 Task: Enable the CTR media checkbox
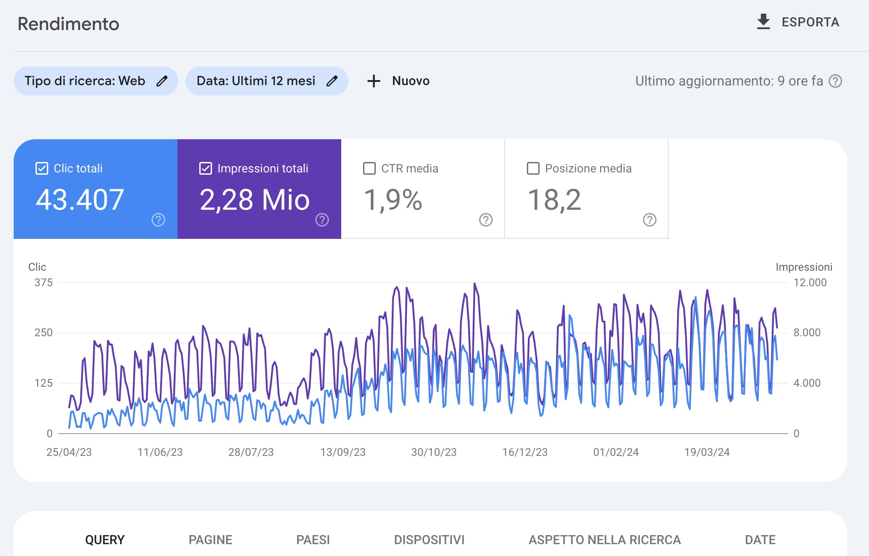pyautogui.click(x=369, y=168)
